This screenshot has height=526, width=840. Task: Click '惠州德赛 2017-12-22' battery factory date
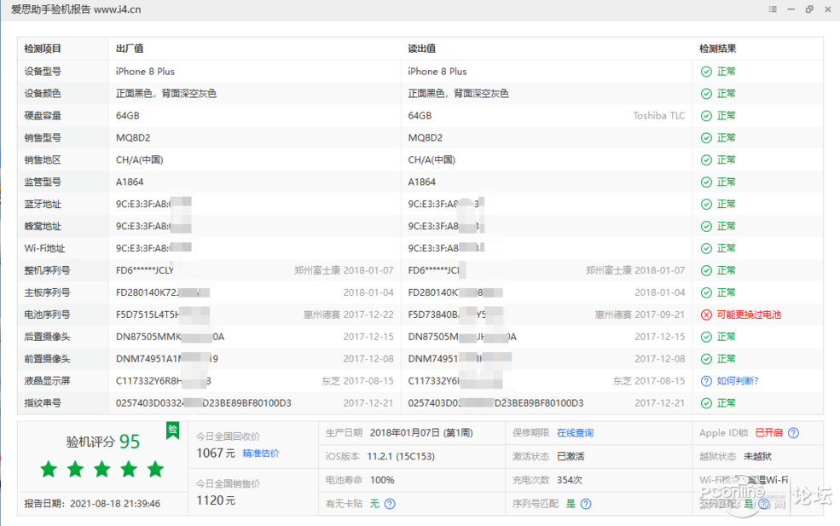click(349, 315)
